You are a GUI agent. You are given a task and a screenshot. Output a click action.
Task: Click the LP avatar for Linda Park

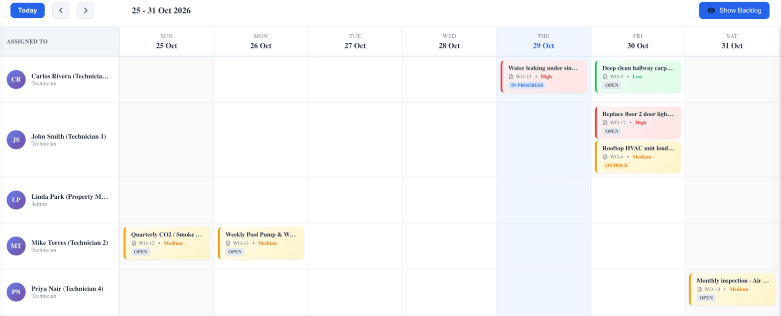click(x=16, y=200)
